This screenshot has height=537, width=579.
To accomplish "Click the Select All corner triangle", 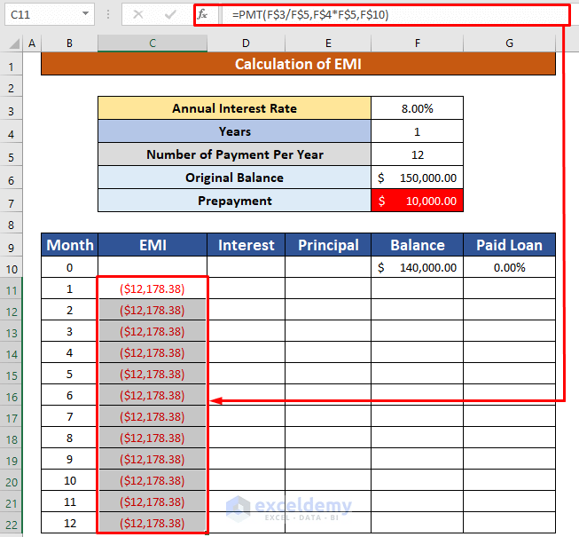I will (x=14, y=43).
